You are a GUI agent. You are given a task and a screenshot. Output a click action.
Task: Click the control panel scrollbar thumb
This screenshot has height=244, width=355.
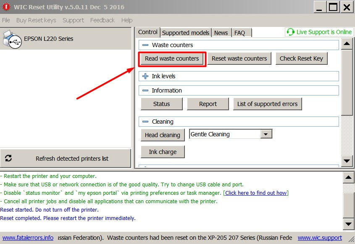[347, 82]
